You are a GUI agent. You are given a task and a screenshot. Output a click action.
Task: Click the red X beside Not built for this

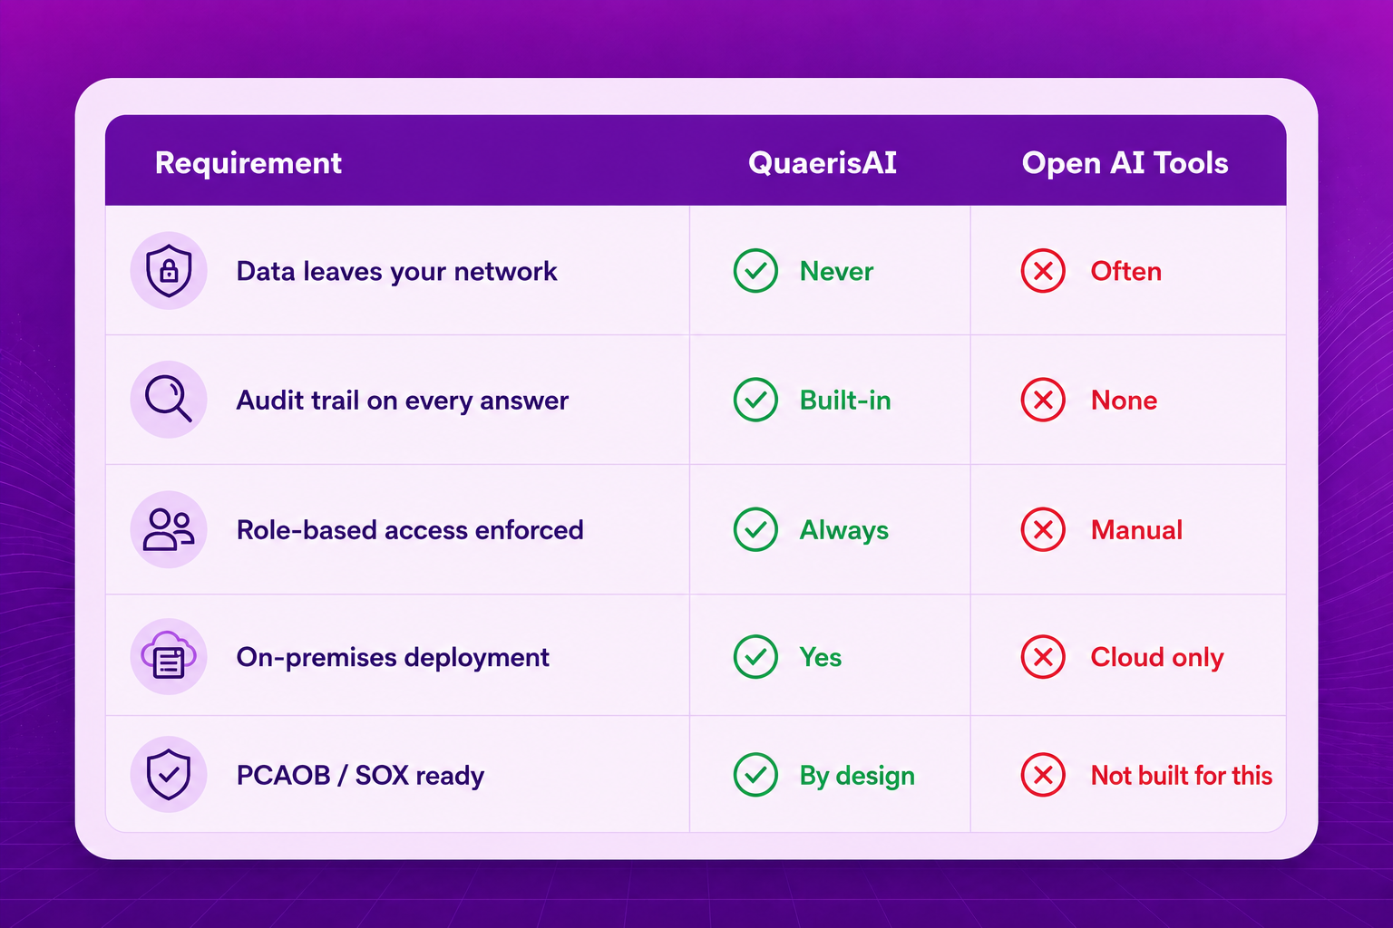[1043, 774]
